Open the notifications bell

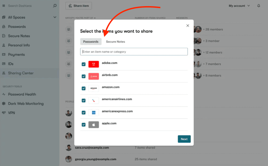(259, 6)
